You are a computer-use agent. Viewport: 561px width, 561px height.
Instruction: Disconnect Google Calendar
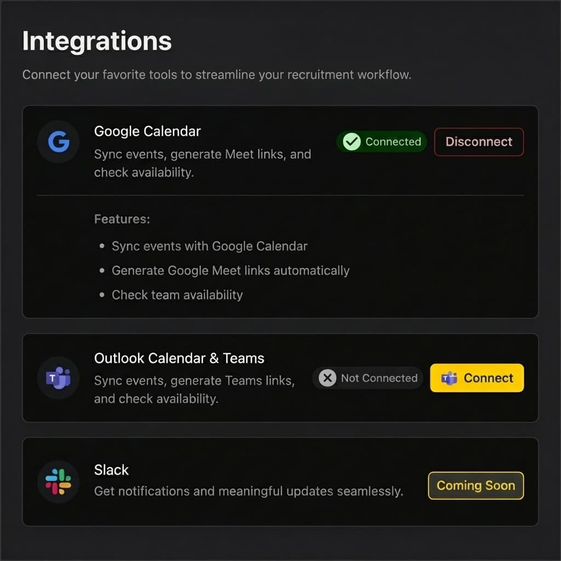pos(479,141)
